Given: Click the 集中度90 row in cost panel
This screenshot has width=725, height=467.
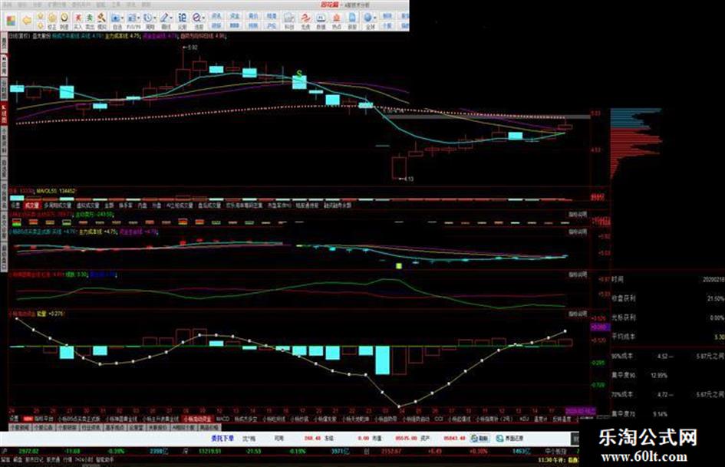Looking at the screenshot, I should pyautogui.click(x=667, y=376).
